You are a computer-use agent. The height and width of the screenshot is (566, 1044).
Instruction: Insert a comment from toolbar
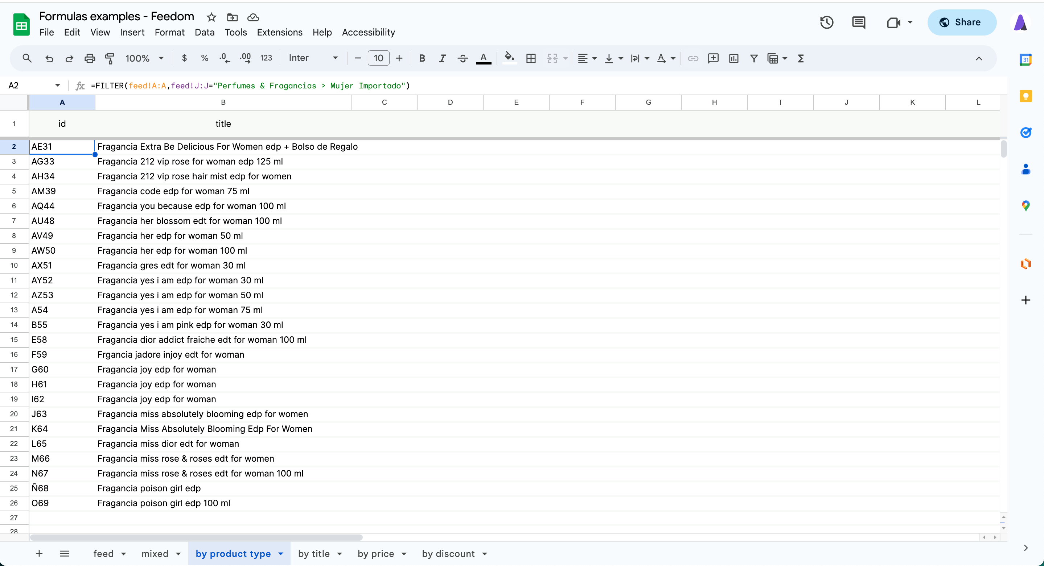[713, 58]
